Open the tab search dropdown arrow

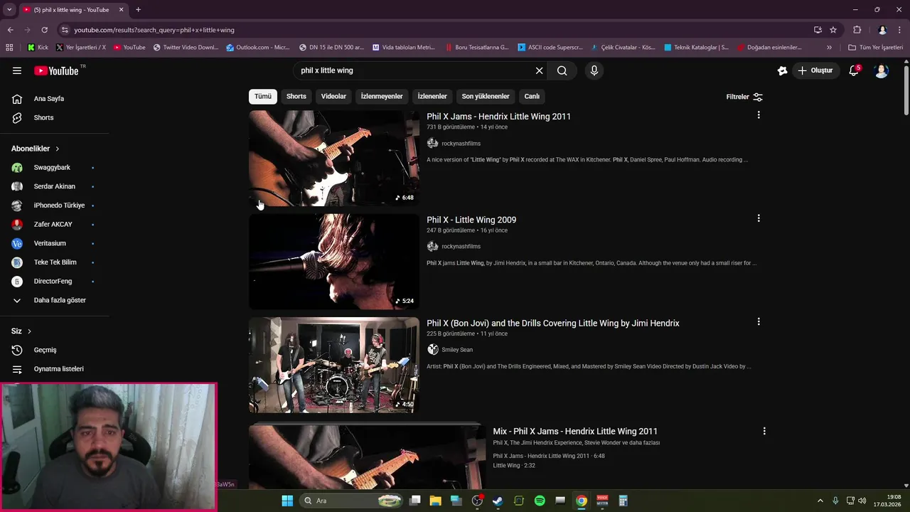coord(9,10)
